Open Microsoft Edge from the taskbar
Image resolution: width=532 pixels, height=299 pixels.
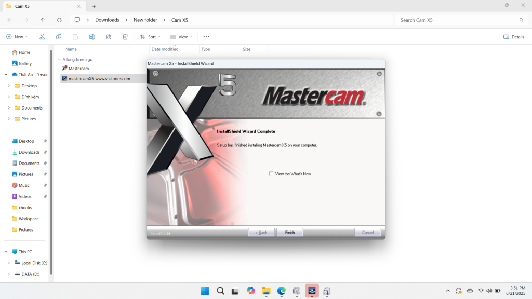click(281, 291)
